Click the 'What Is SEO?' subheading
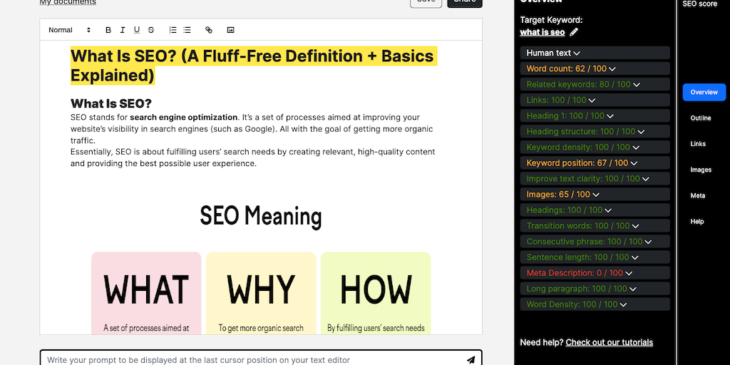This screenshot has width=730, height=365. (x=110, y=103)
